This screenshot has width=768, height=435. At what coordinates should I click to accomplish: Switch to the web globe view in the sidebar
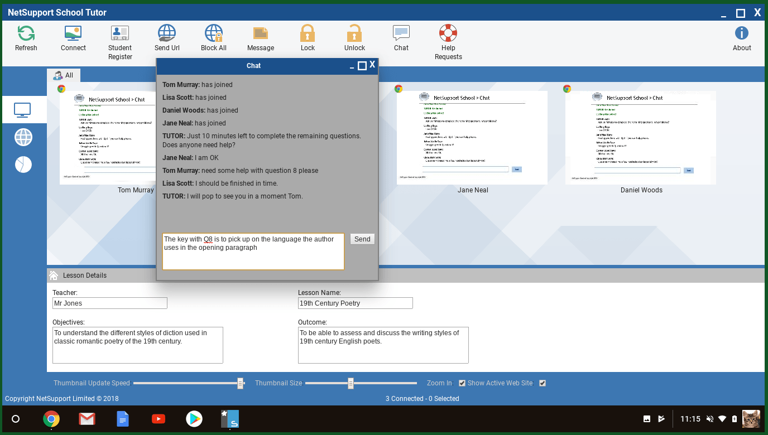[23, 137]
